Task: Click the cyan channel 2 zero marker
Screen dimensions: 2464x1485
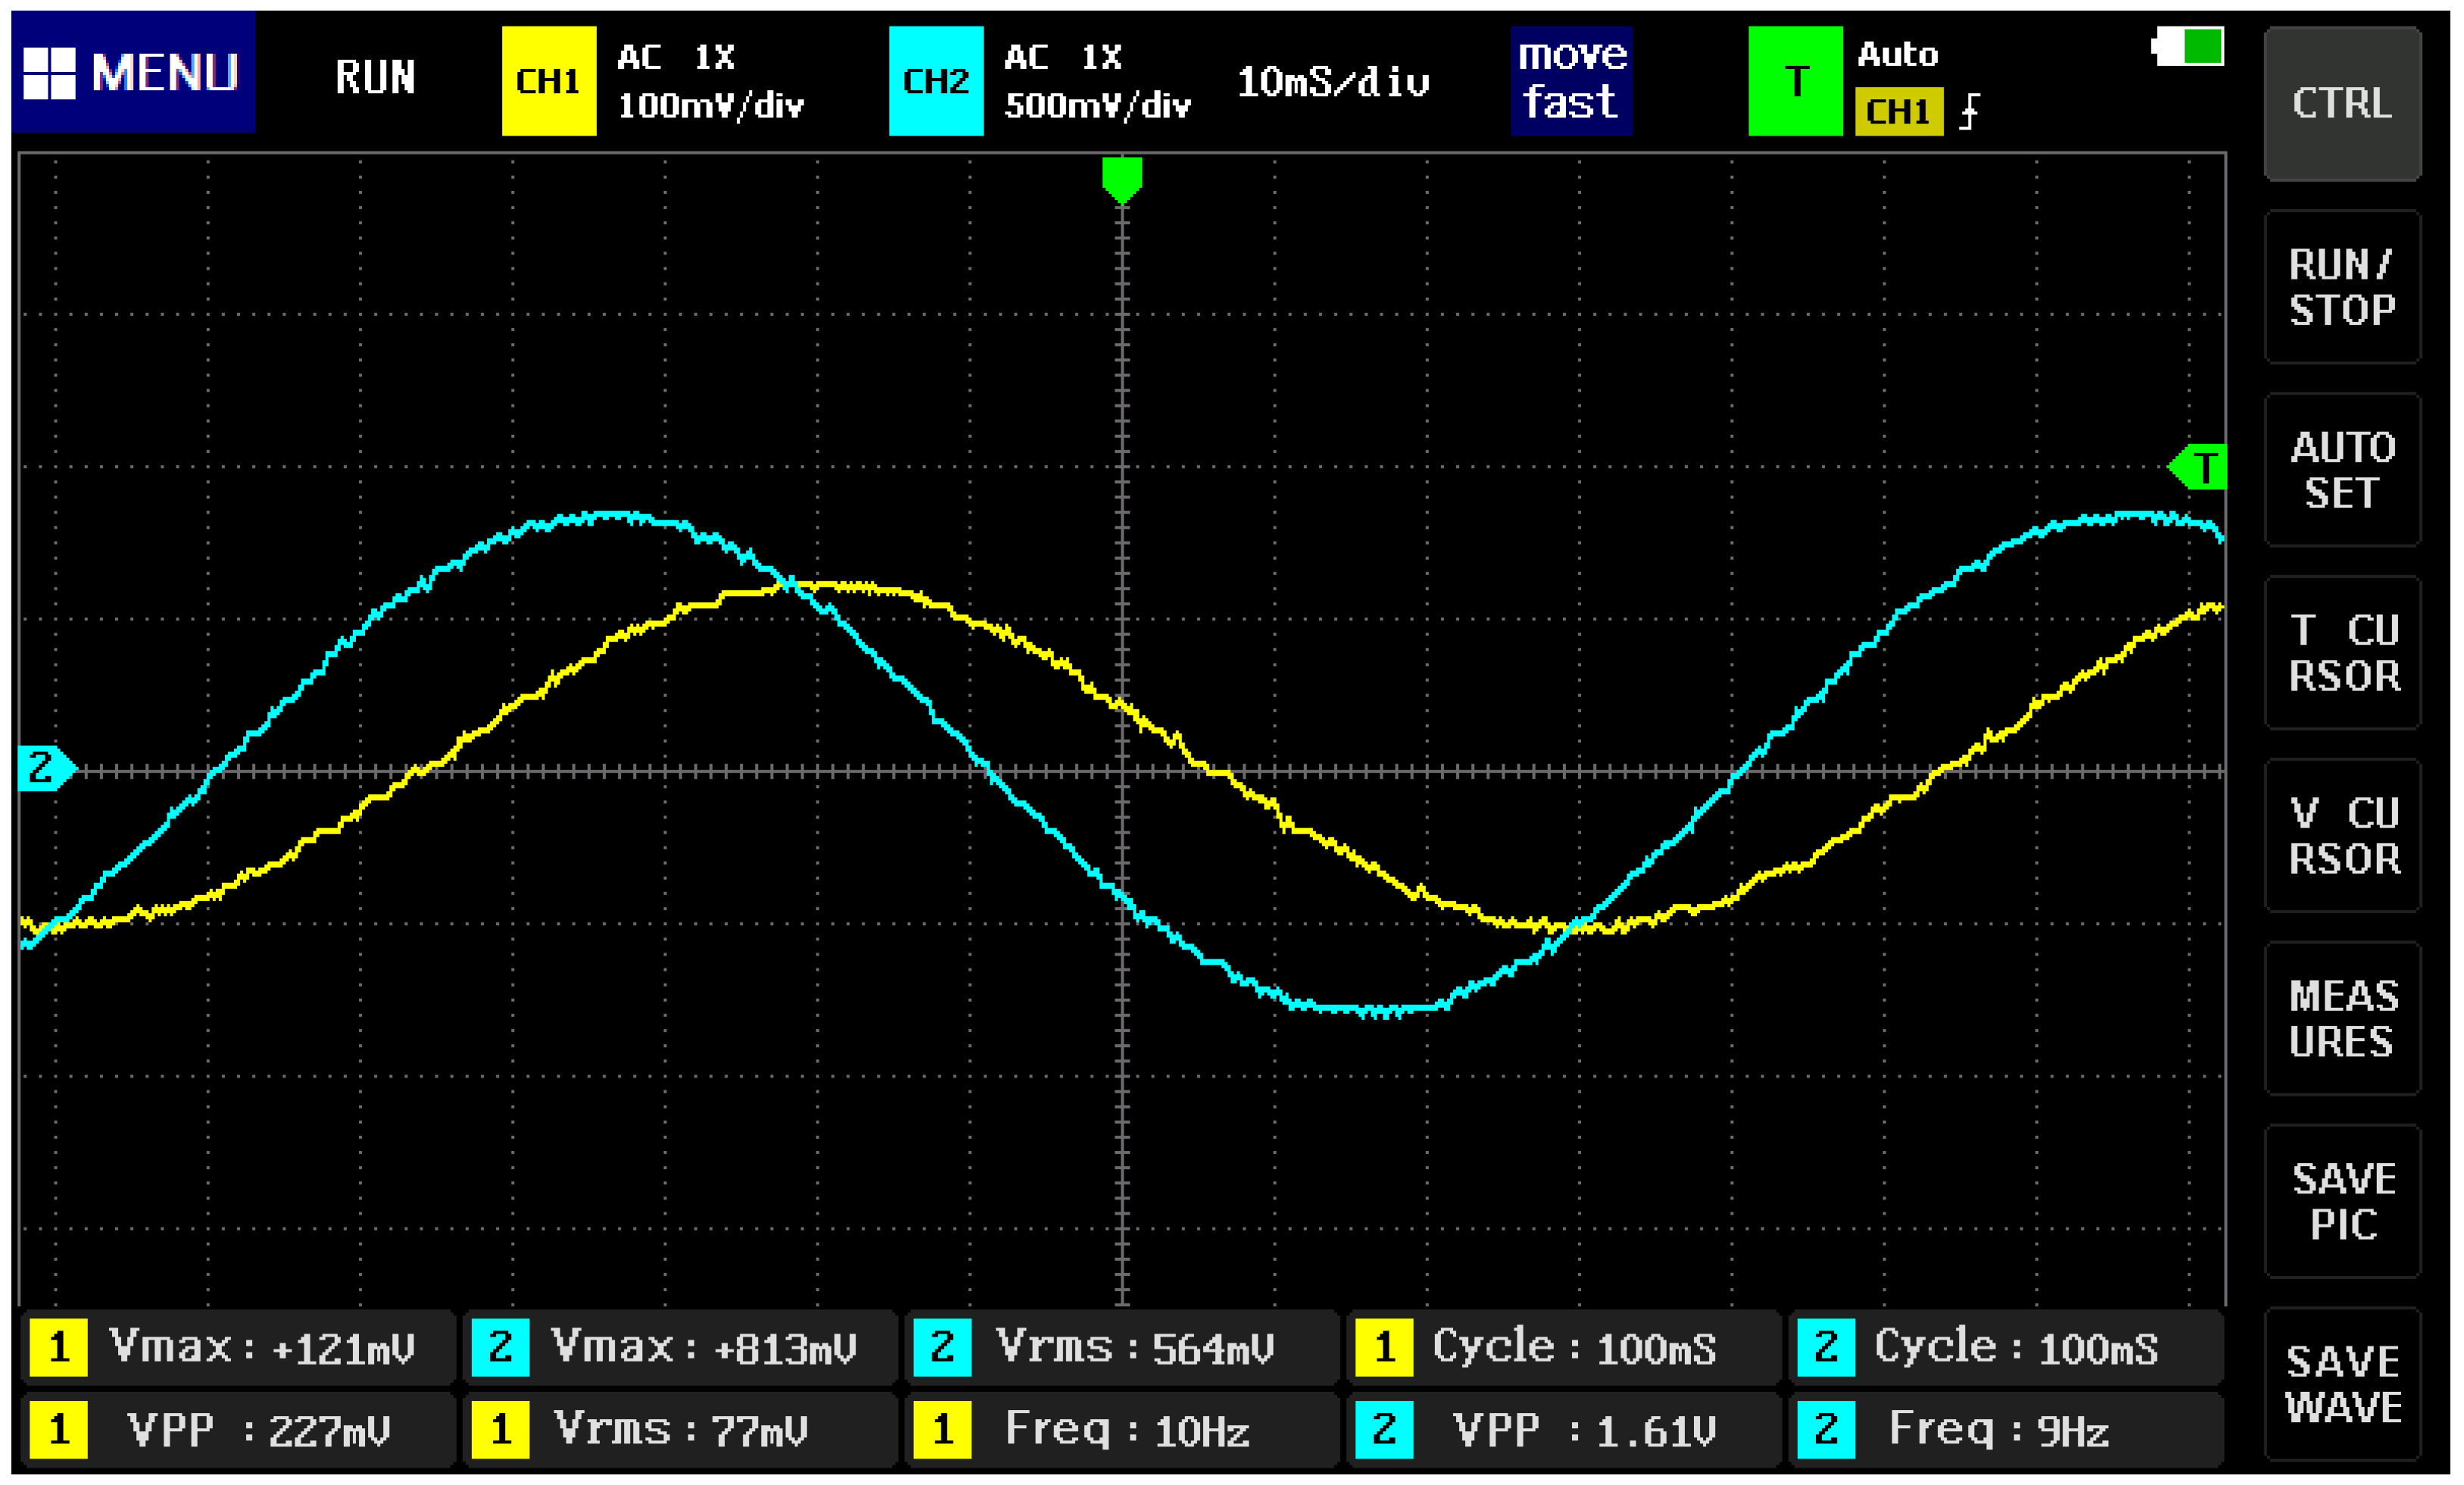Action: pos(44,768)
